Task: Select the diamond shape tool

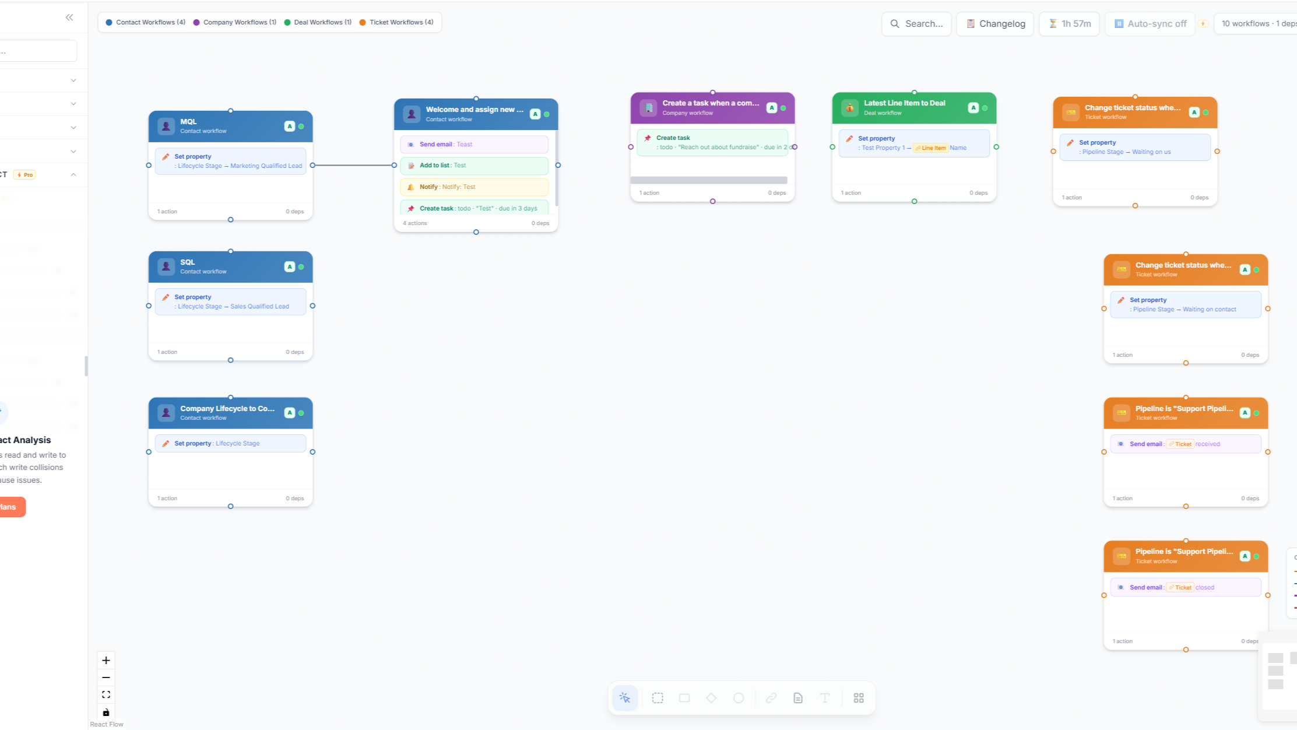Action: tap(711, 697)
